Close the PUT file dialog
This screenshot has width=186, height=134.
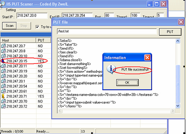181,22
